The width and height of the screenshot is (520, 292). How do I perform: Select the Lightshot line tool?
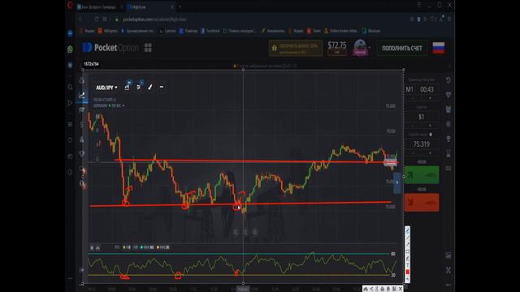pos(408,238)
